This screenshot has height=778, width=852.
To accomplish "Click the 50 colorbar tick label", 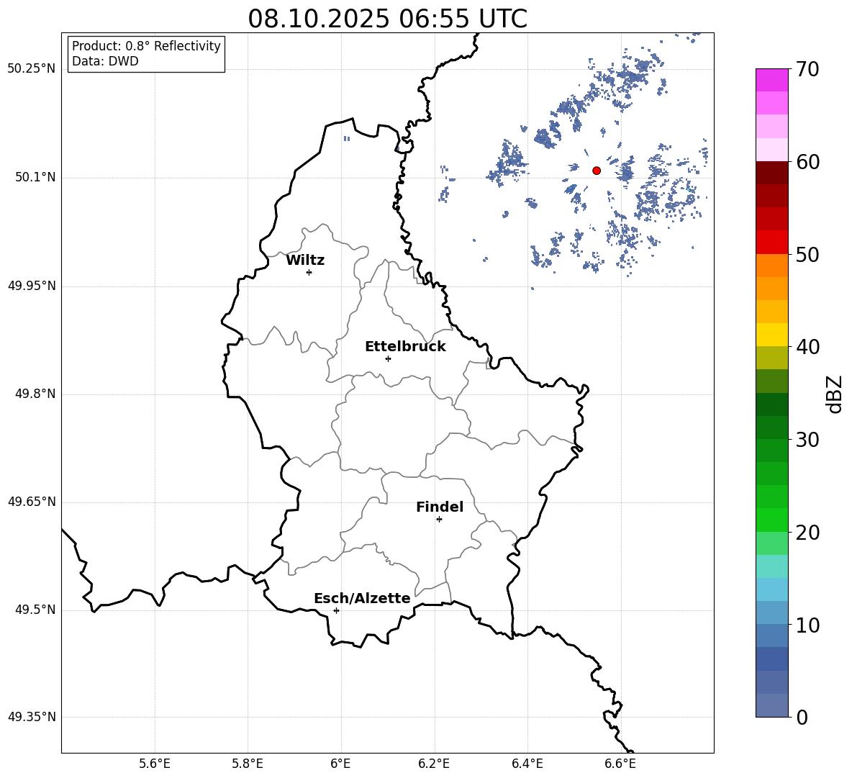I will tap(808, 255).
